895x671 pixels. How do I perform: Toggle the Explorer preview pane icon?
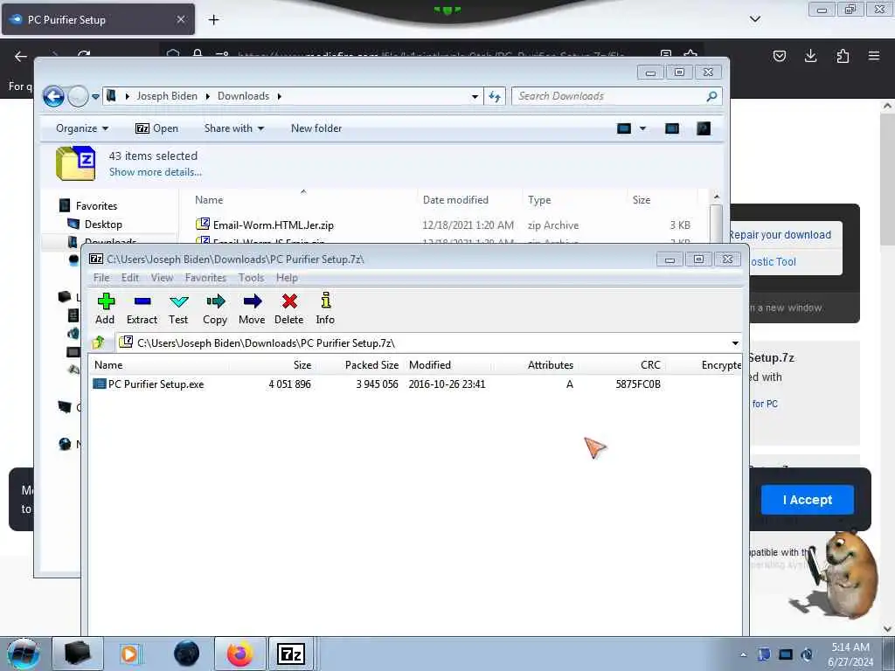[672, 129]
